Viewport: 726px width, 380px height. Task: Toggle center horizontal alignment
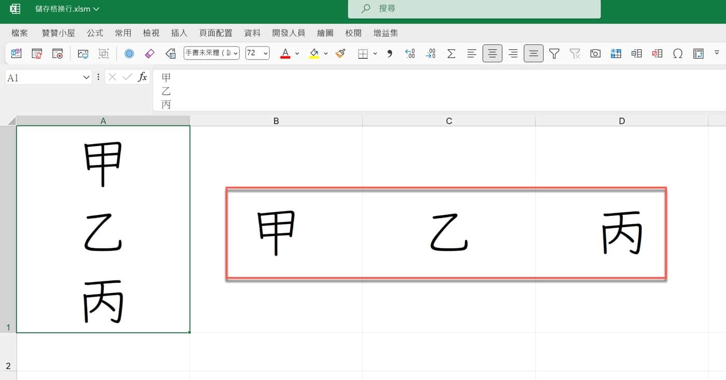click(492, 53)
